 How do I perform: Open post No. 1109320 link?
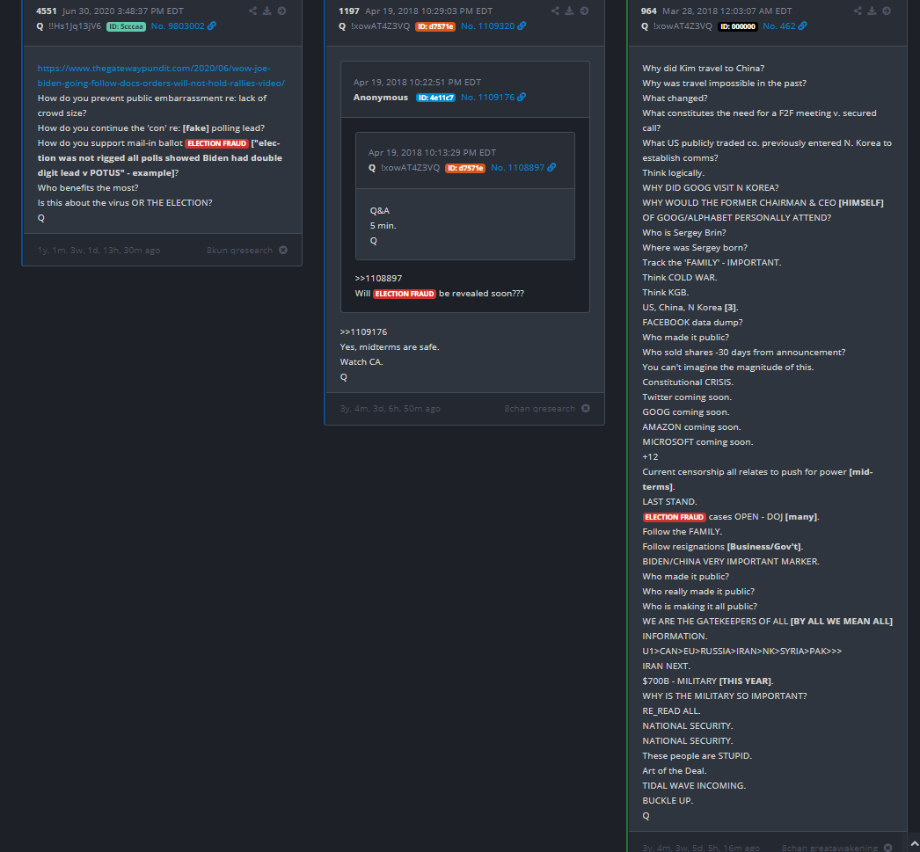487,25
